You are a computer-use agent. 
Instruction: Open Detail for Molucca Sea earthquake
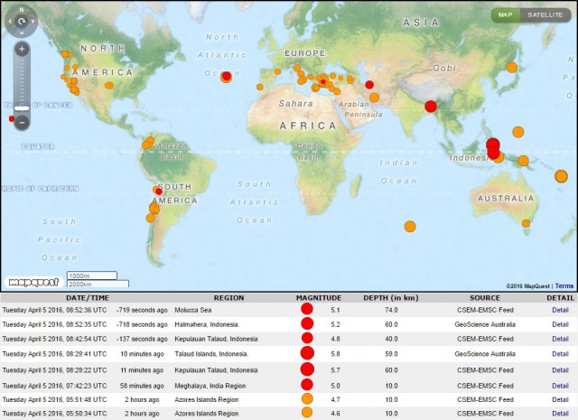(x=560, y=310)
